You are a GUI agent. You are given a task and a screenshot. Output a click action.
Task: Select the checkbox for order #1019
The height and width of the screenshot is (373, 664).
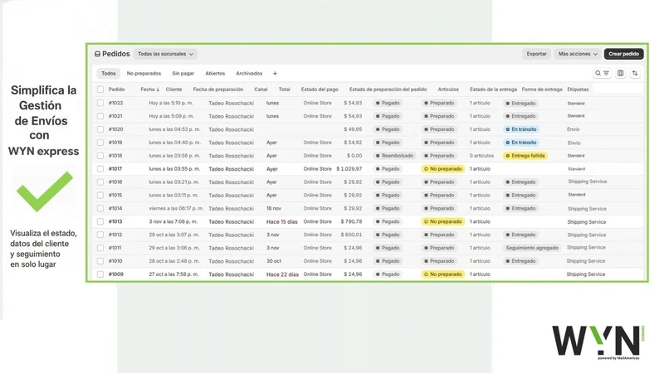[x=100, y=143]
